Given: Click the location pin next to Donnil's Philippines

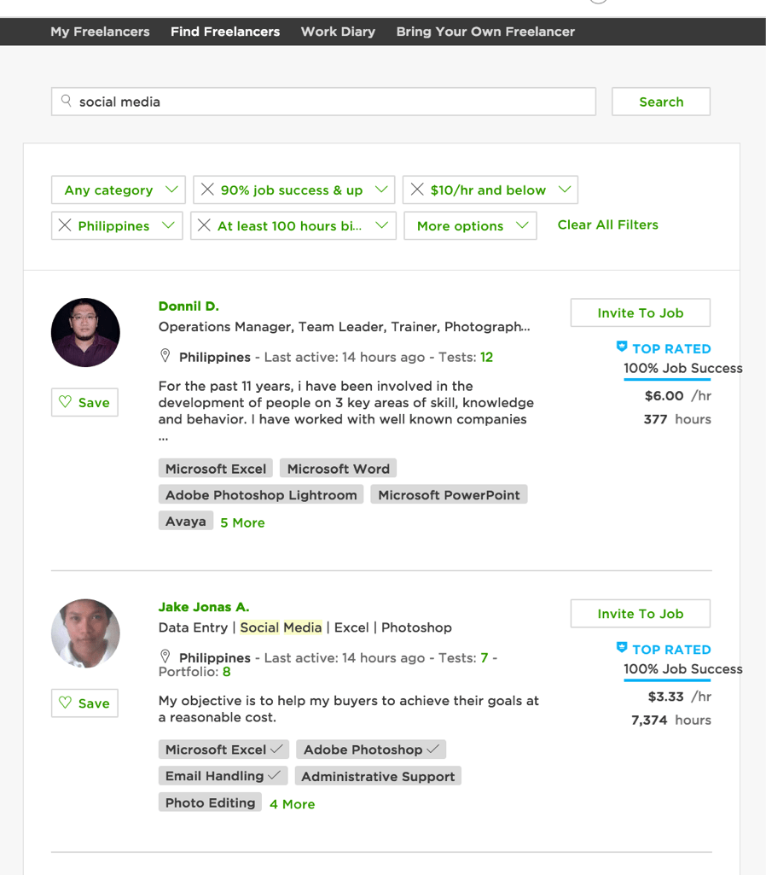Looking at the screenshot, I should 164,357.
